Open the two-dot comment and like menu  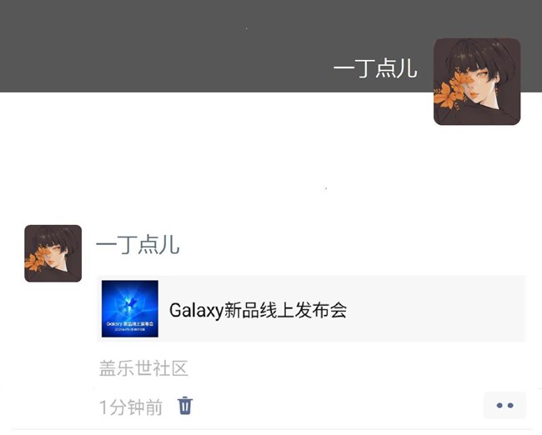[x=504, y=405]
